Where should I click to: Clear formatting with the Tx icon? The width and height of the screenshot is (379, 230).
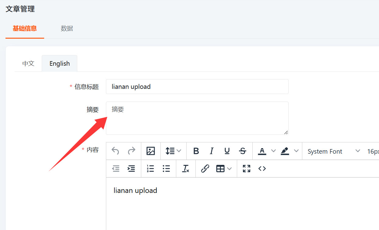186,169
